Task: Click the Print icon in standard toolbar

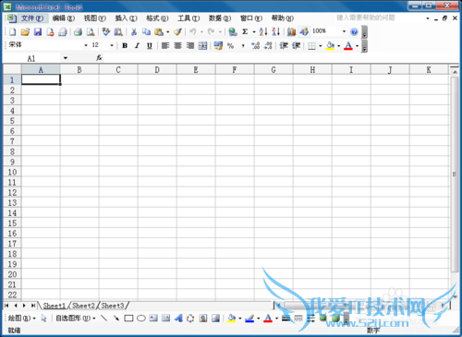Action: pyautogui.click(x=78, y=31)
